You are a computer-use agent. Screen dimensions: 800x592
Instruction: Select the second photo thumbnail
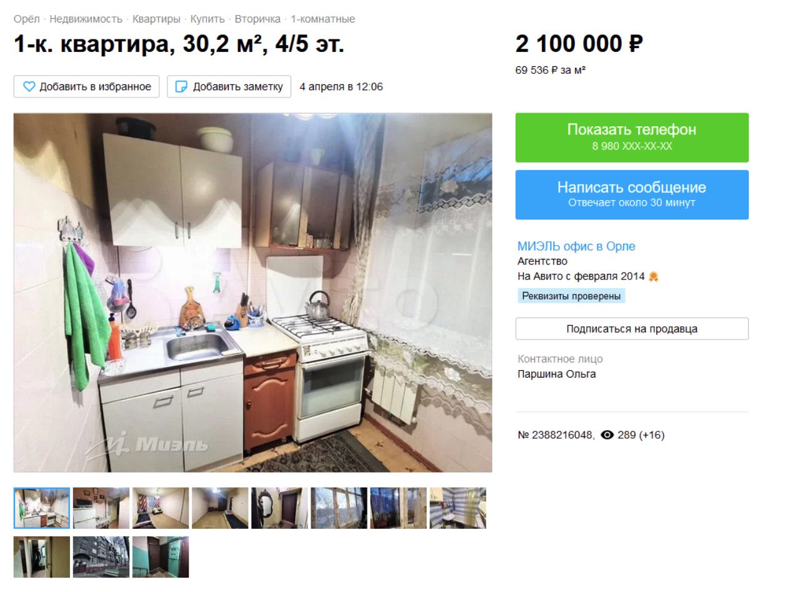click(x=101, y=508)
